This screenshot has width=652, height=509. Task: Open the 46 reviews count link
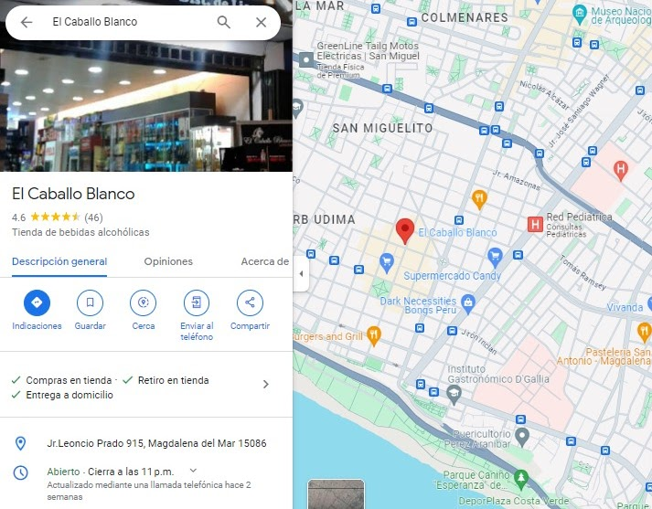click(93, 217)
